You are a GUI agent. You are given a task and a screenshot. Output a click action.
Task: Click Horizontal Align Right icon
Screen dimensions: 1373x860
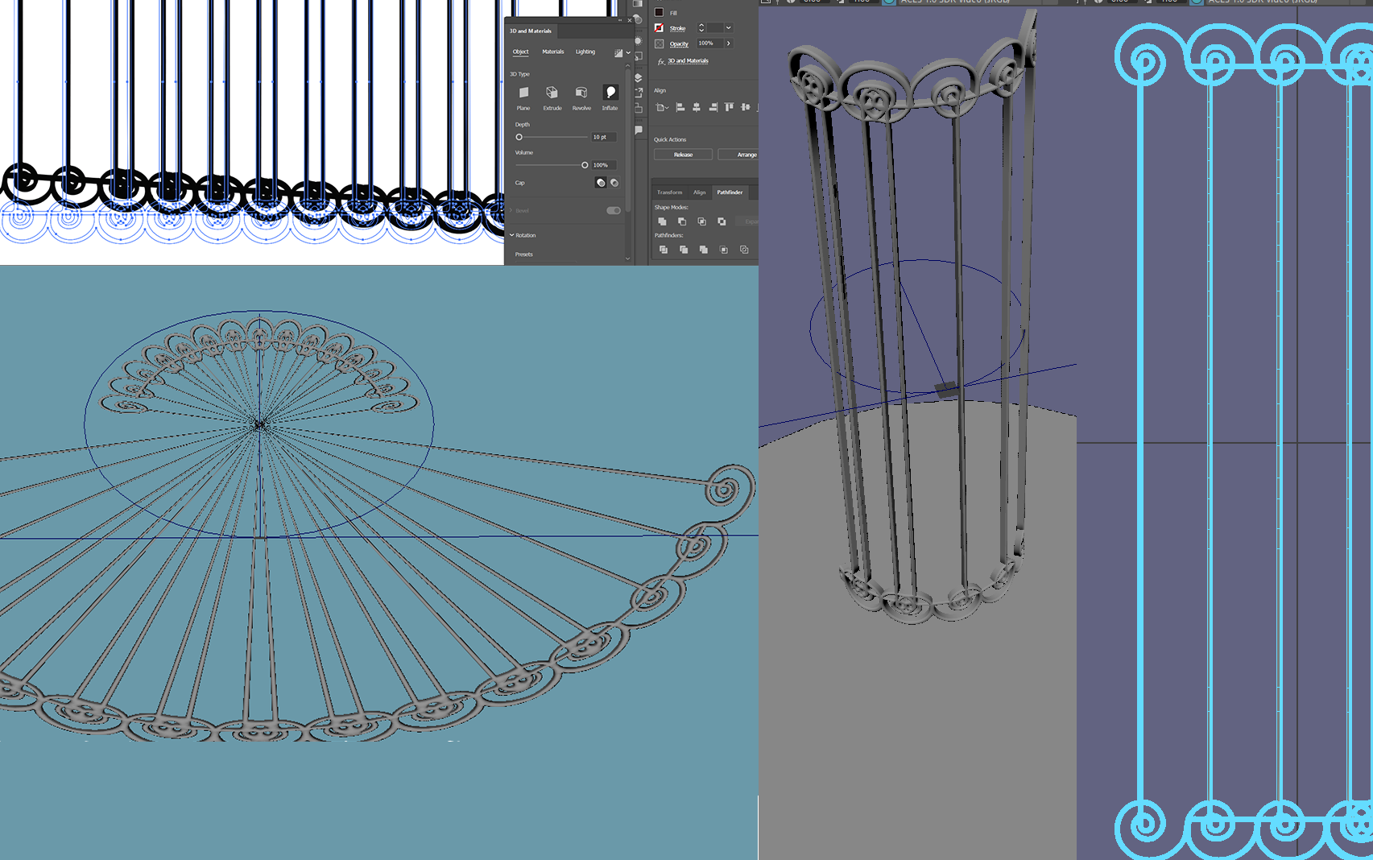[x=713, y=107]
